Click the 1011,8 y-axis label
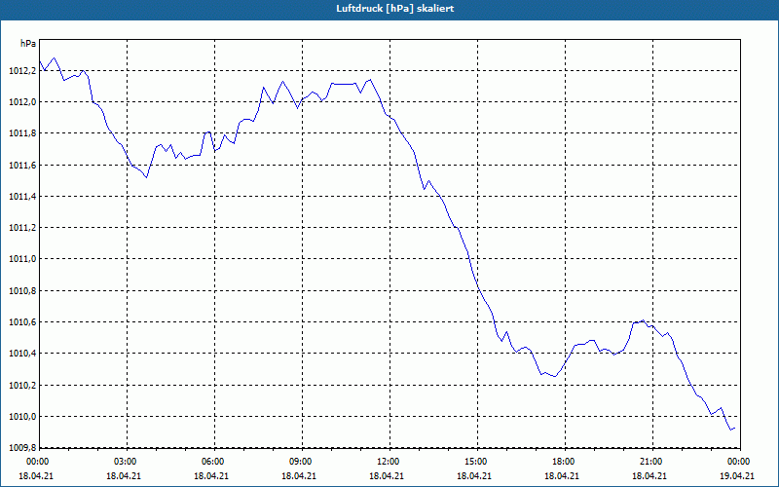 (x=22, y=133)
